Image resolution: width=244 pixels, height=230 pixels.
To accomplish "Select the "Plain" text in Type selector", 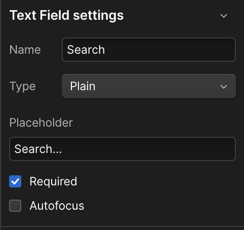I will [x=83, y=86].
